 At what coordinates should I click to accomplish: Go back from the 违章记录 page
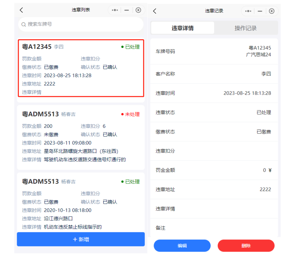pyautogui.click(x=154, y=11)
